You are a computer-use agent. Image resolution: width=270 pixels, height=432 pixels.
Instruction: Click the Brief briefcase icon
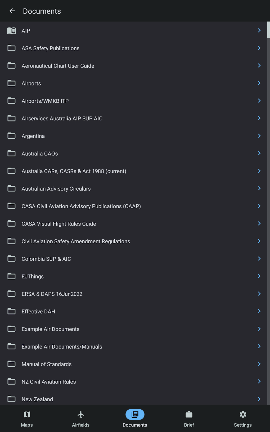tap(189, 415)
